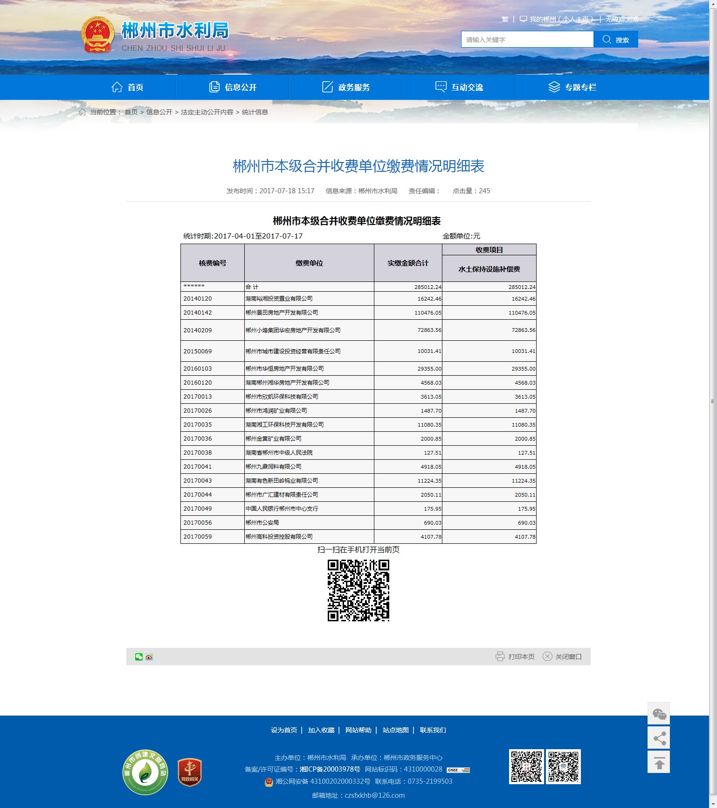The image size is (717, 808).
Task: Focus the keyword search input field
Action: pyautogui.click(x=527, y=40)
